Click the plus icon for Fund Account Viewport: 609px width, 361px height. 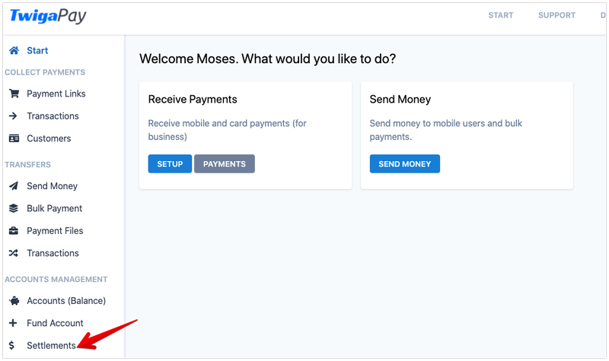[x=13, y=323]
